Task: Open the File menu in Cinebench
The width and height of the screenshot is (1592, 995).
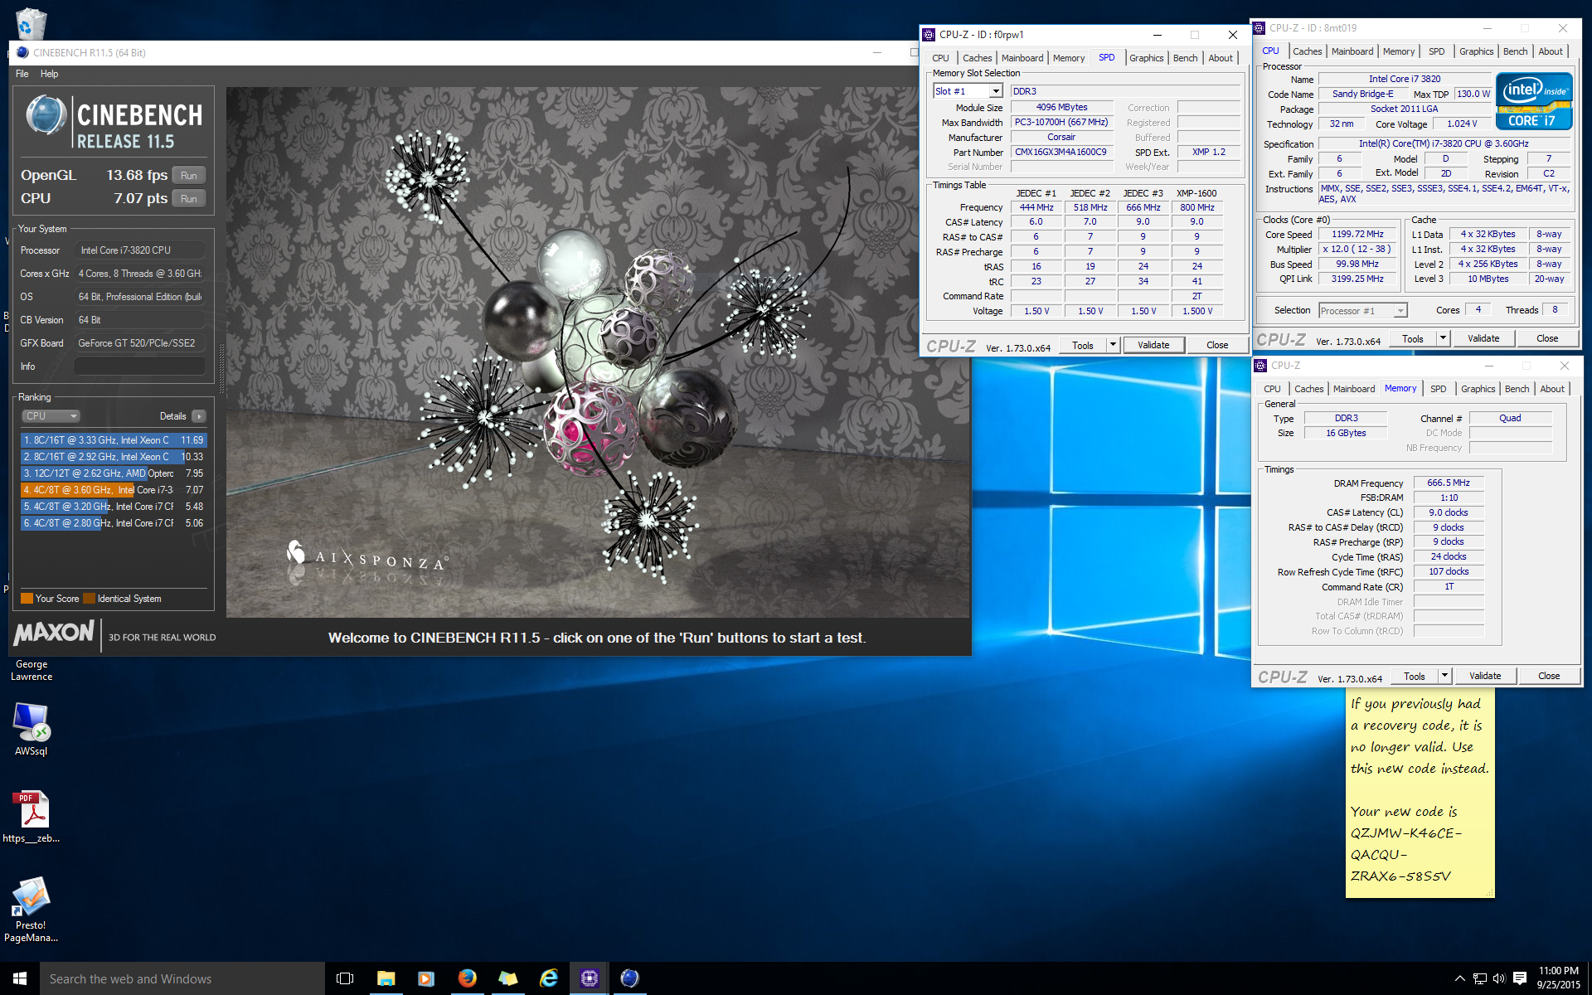Action: [x=22, y=74]
